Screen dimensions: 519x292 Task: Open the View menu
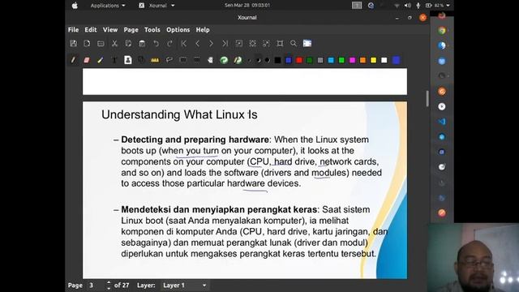pyautogui.click(x=110, y=30)
